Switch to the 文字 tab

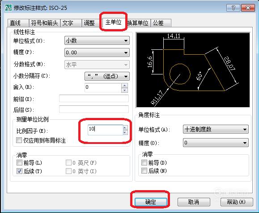tap(71, 23)
